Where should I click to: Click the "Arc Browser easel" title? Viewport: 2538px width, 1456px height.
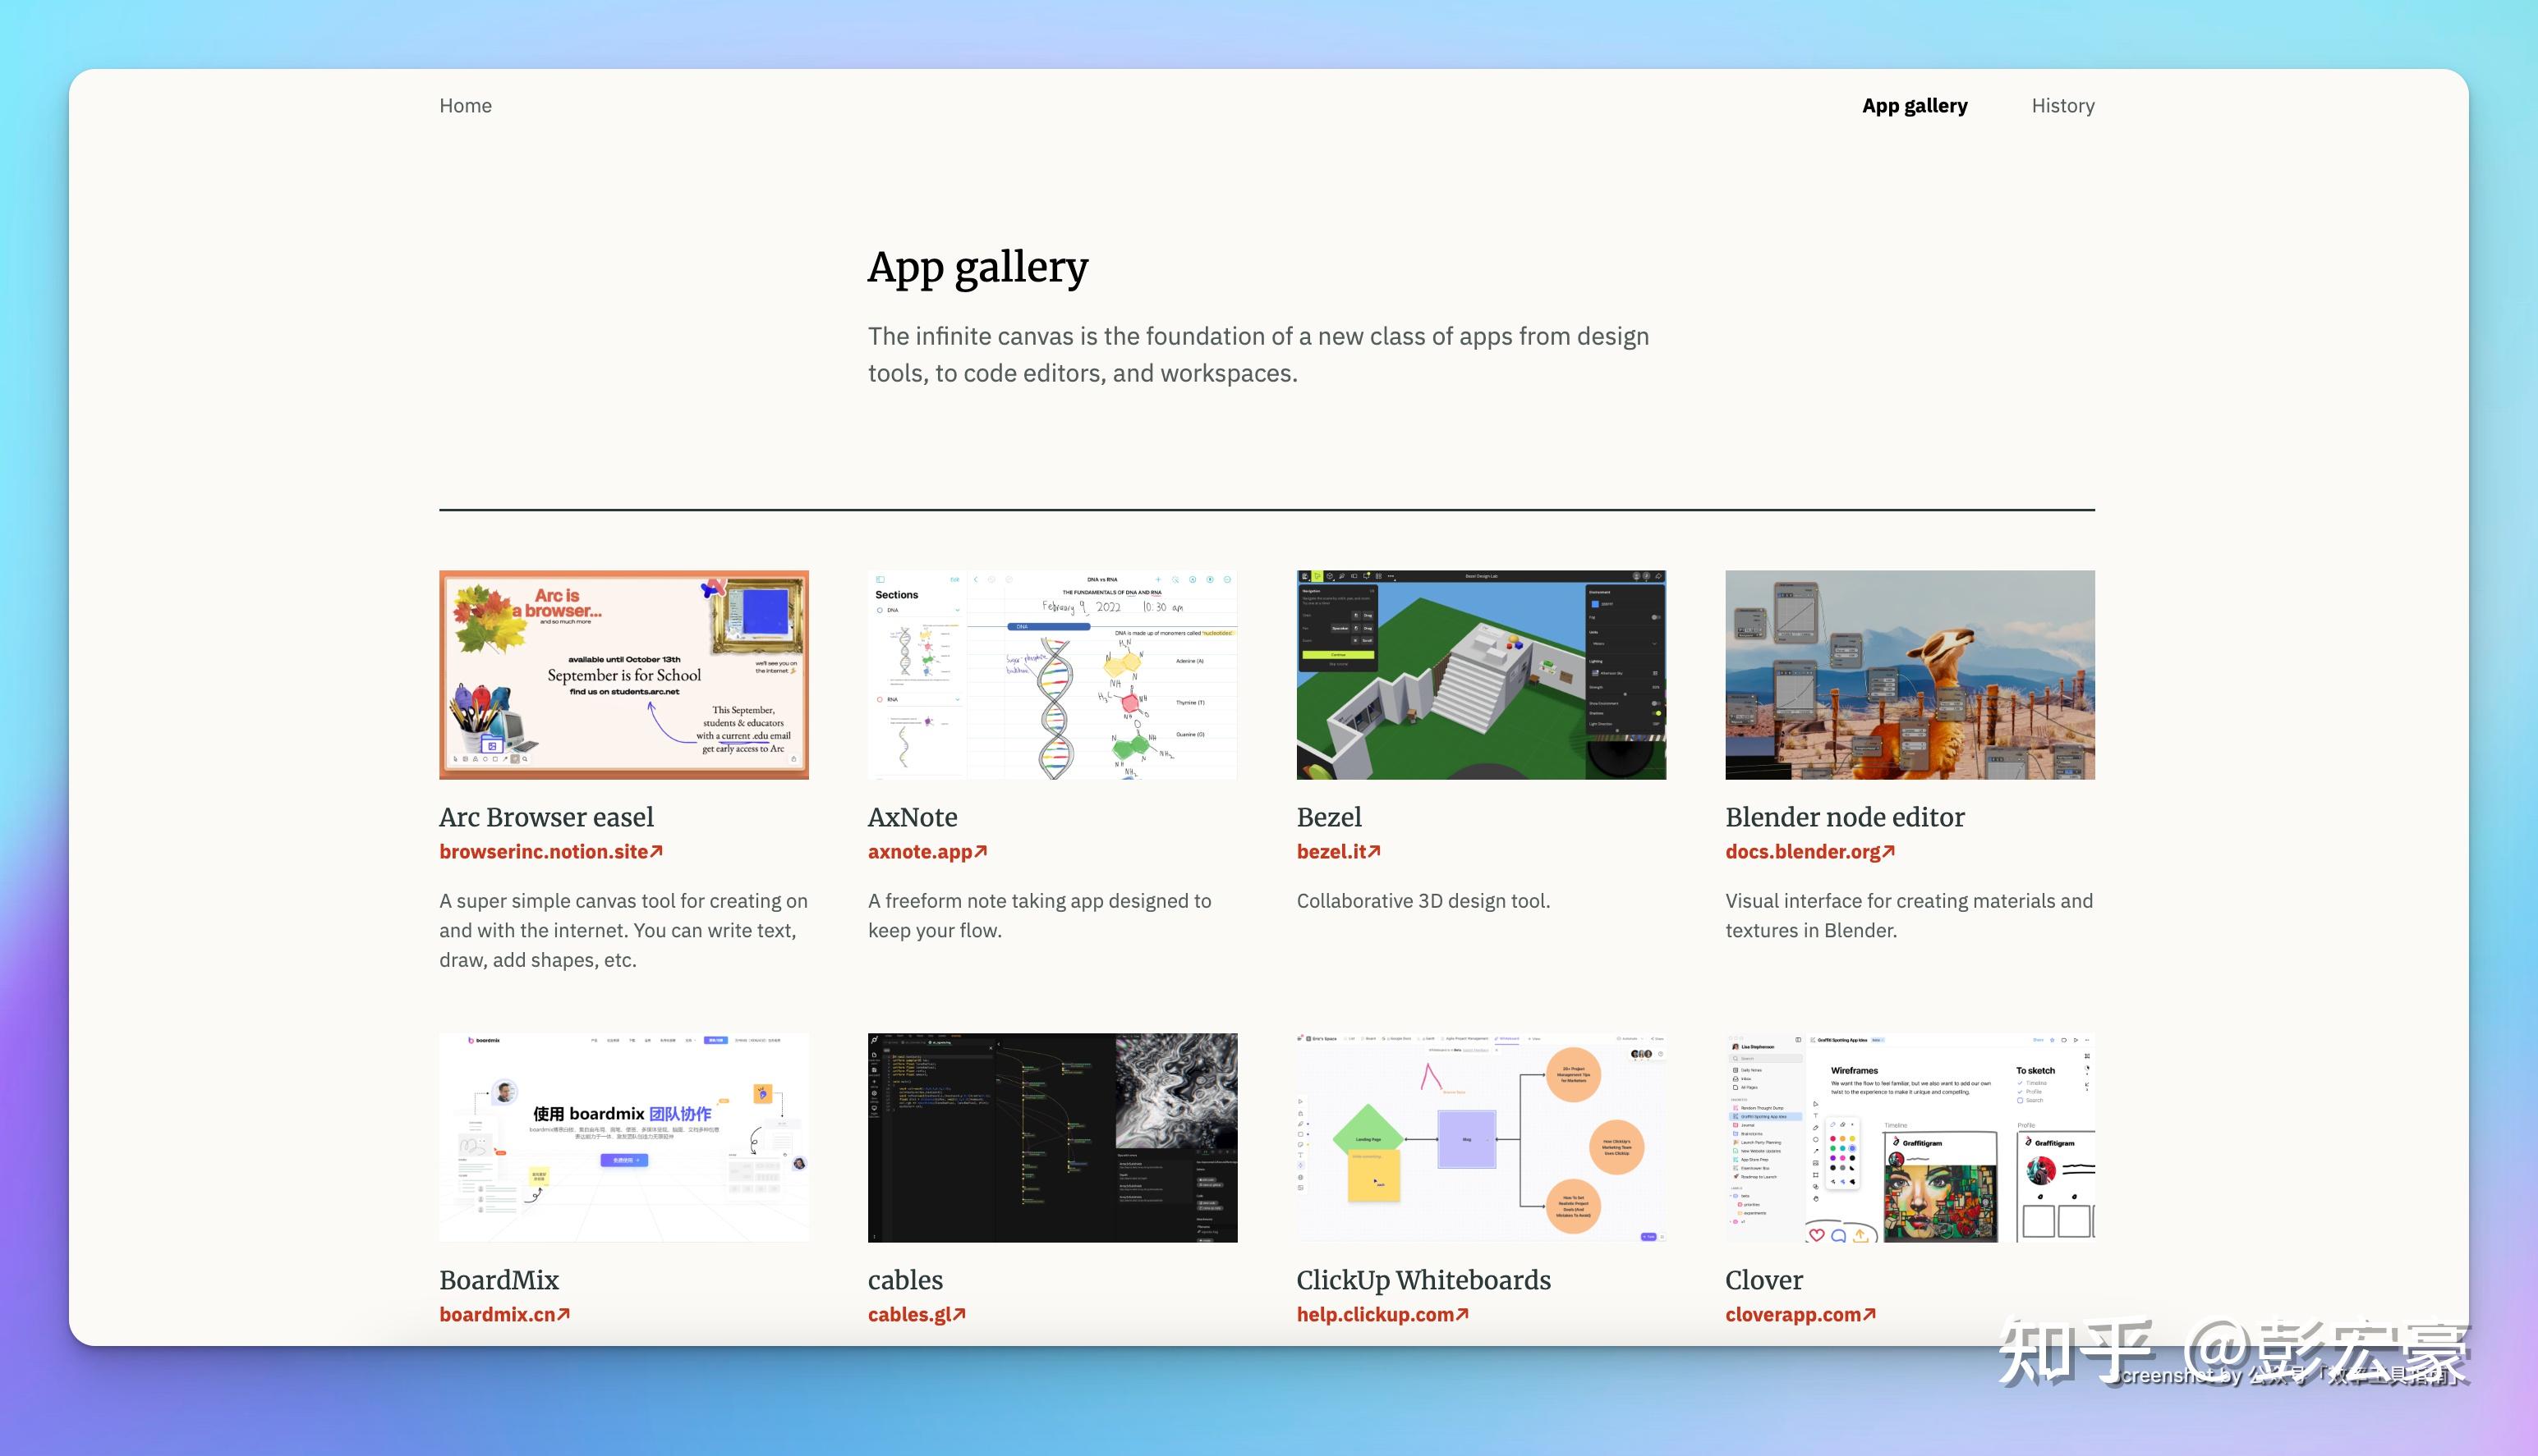[546, 817]
